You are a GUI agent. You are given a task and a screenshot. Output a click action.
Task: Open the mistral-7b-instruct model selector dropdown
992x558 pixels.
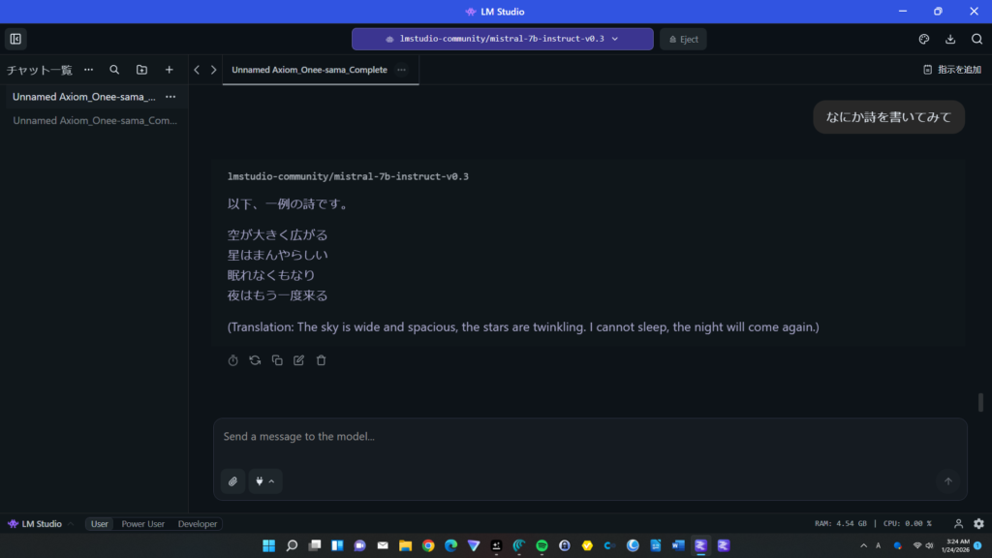pos(502,39)
